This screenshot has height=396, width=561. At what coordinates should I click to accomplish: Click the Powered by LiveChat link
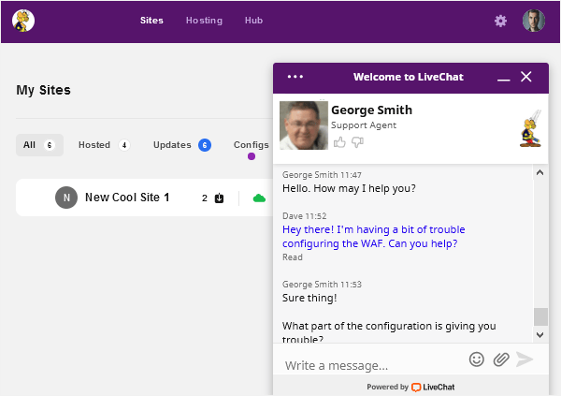point(410,387)
